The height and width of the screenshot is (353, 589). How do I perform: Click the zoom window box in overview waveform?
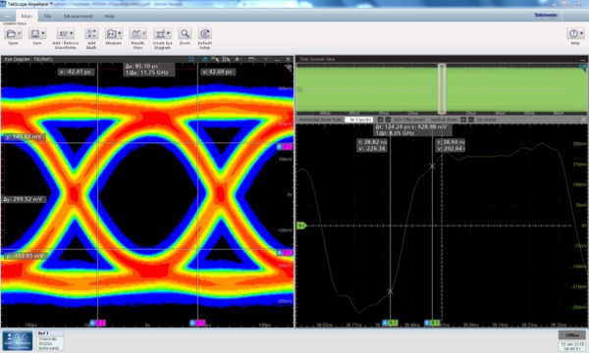click(442, 88)
